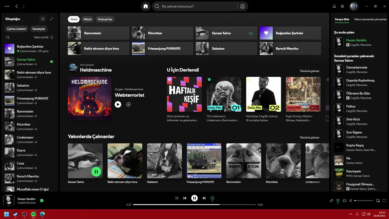The height and width of the screenshot is (219, 389).
Task: Skip to the next track
Action: coord(204,198)
